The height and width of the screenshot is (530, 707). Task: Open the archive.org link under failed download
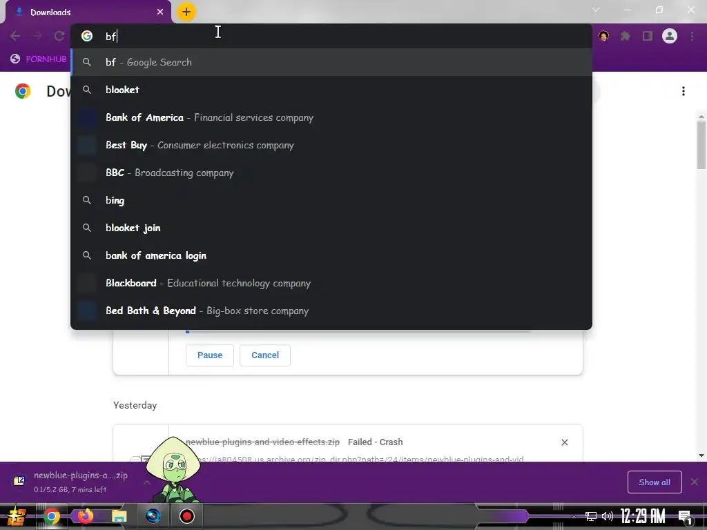pos(359,459)
